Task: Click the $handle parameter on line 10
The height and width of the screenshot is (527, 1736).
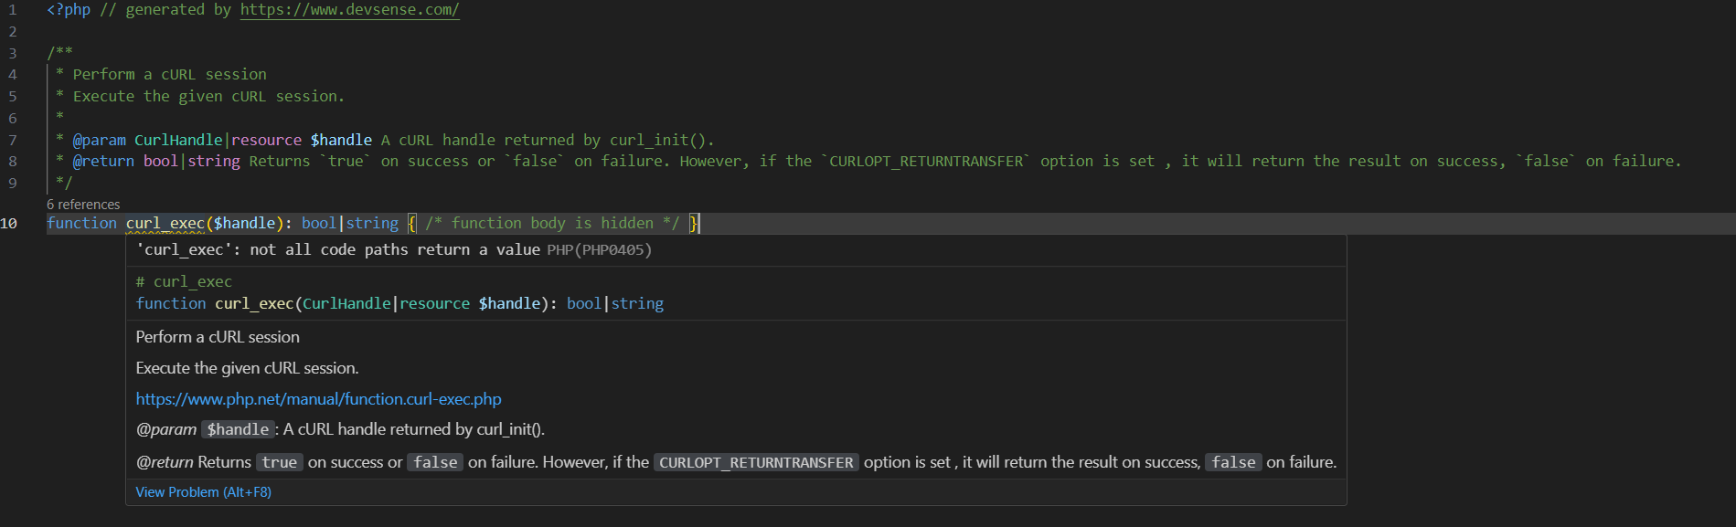Action: click(x=244, y=224)
